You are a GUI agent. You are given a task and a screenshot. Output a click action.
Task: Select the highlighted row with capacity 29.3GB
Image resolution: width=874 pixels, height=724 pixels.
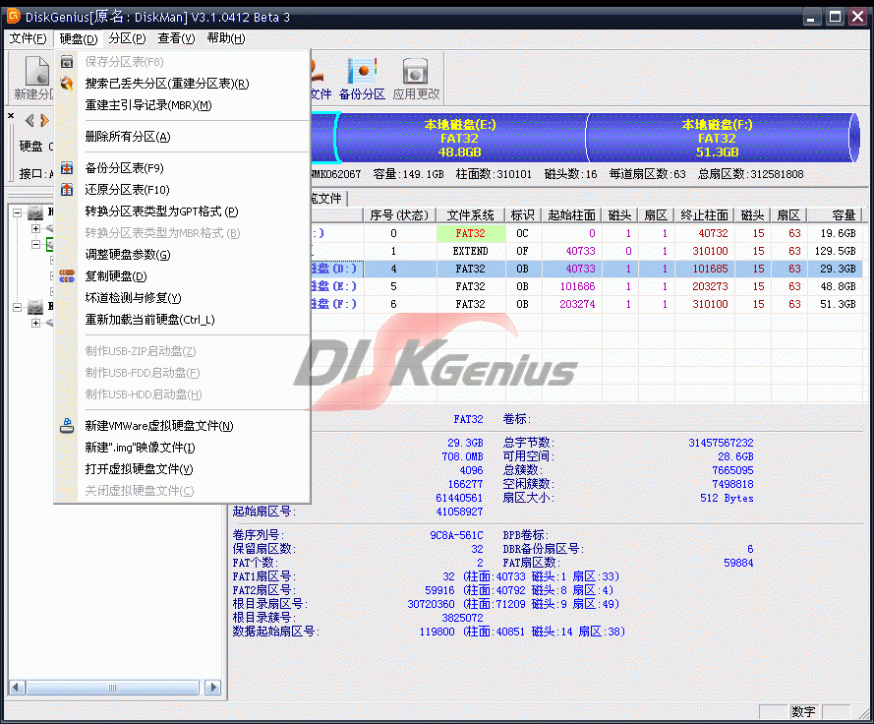(x=585, y=269)
